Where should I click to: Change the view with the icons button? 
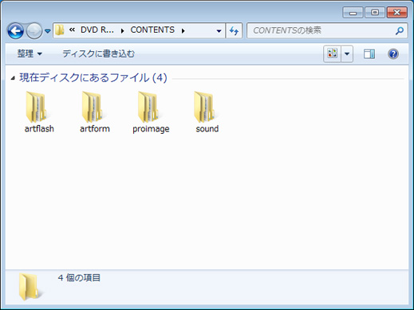(x=333, y=53)
